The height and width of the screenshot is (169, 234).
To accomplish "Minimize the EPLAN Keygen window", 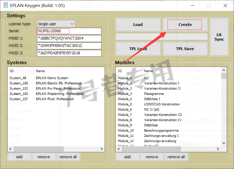I will click(x=193, y=6).
